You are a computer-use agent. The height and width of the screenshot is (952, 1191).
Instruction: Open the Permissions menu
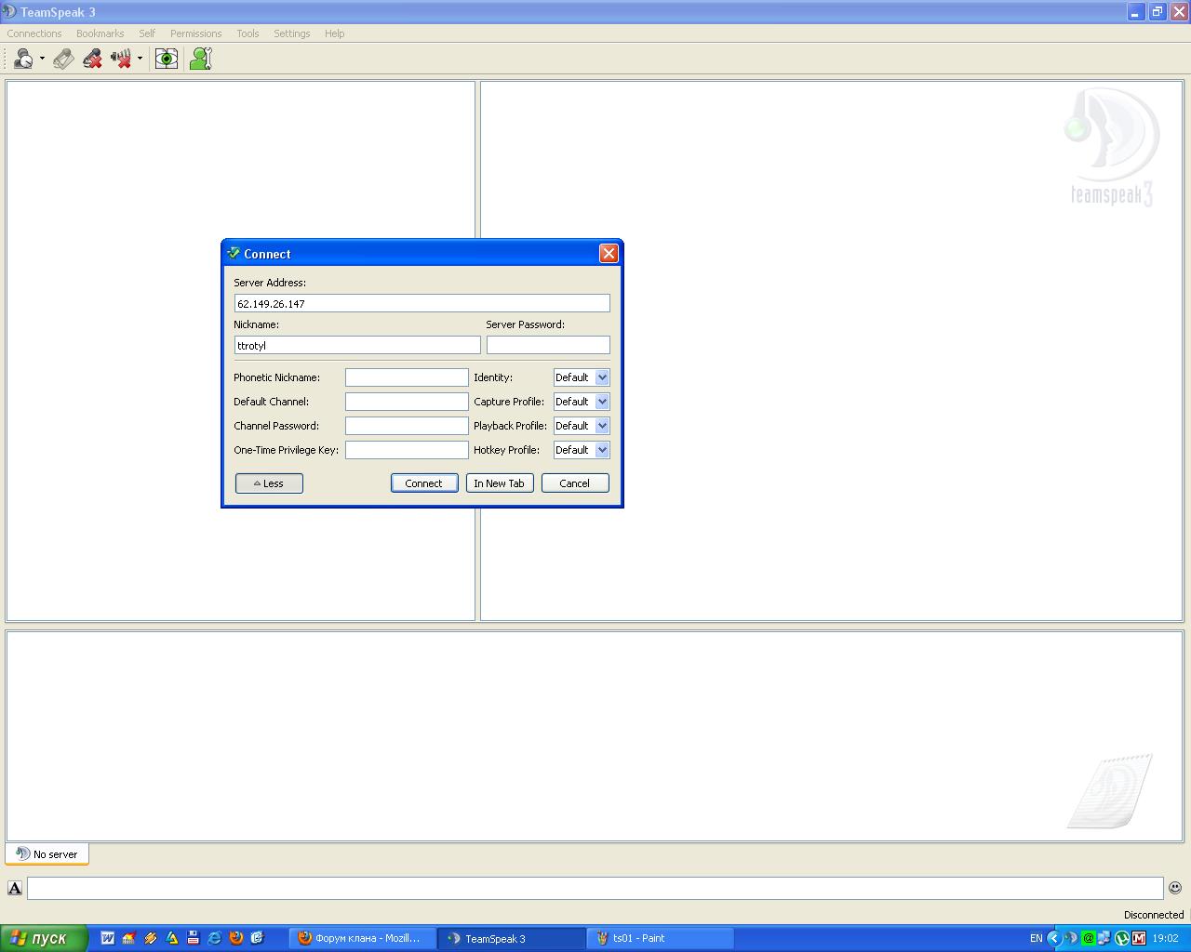click(195, 33)
